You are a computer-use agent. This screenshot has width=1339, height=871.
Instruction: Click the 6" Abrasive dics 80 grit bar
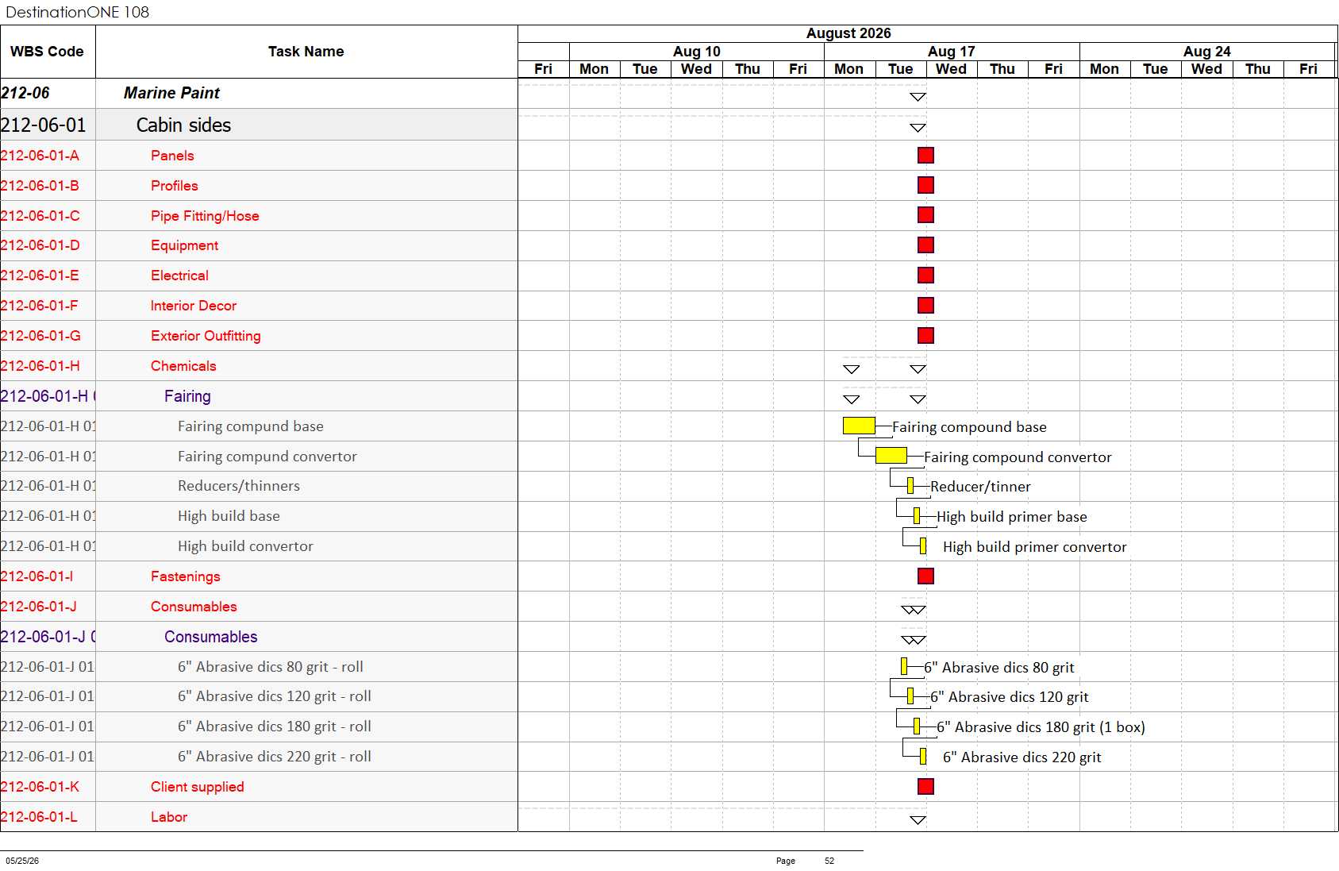tap(904, 666)
